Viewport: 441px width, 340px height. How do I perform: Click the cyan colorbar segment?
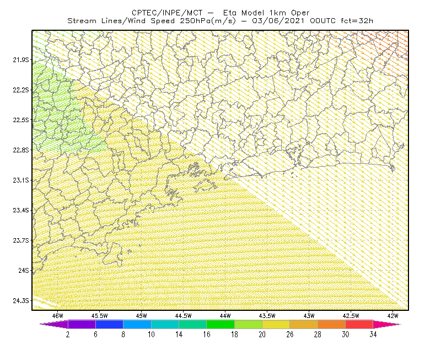[165, 324]
